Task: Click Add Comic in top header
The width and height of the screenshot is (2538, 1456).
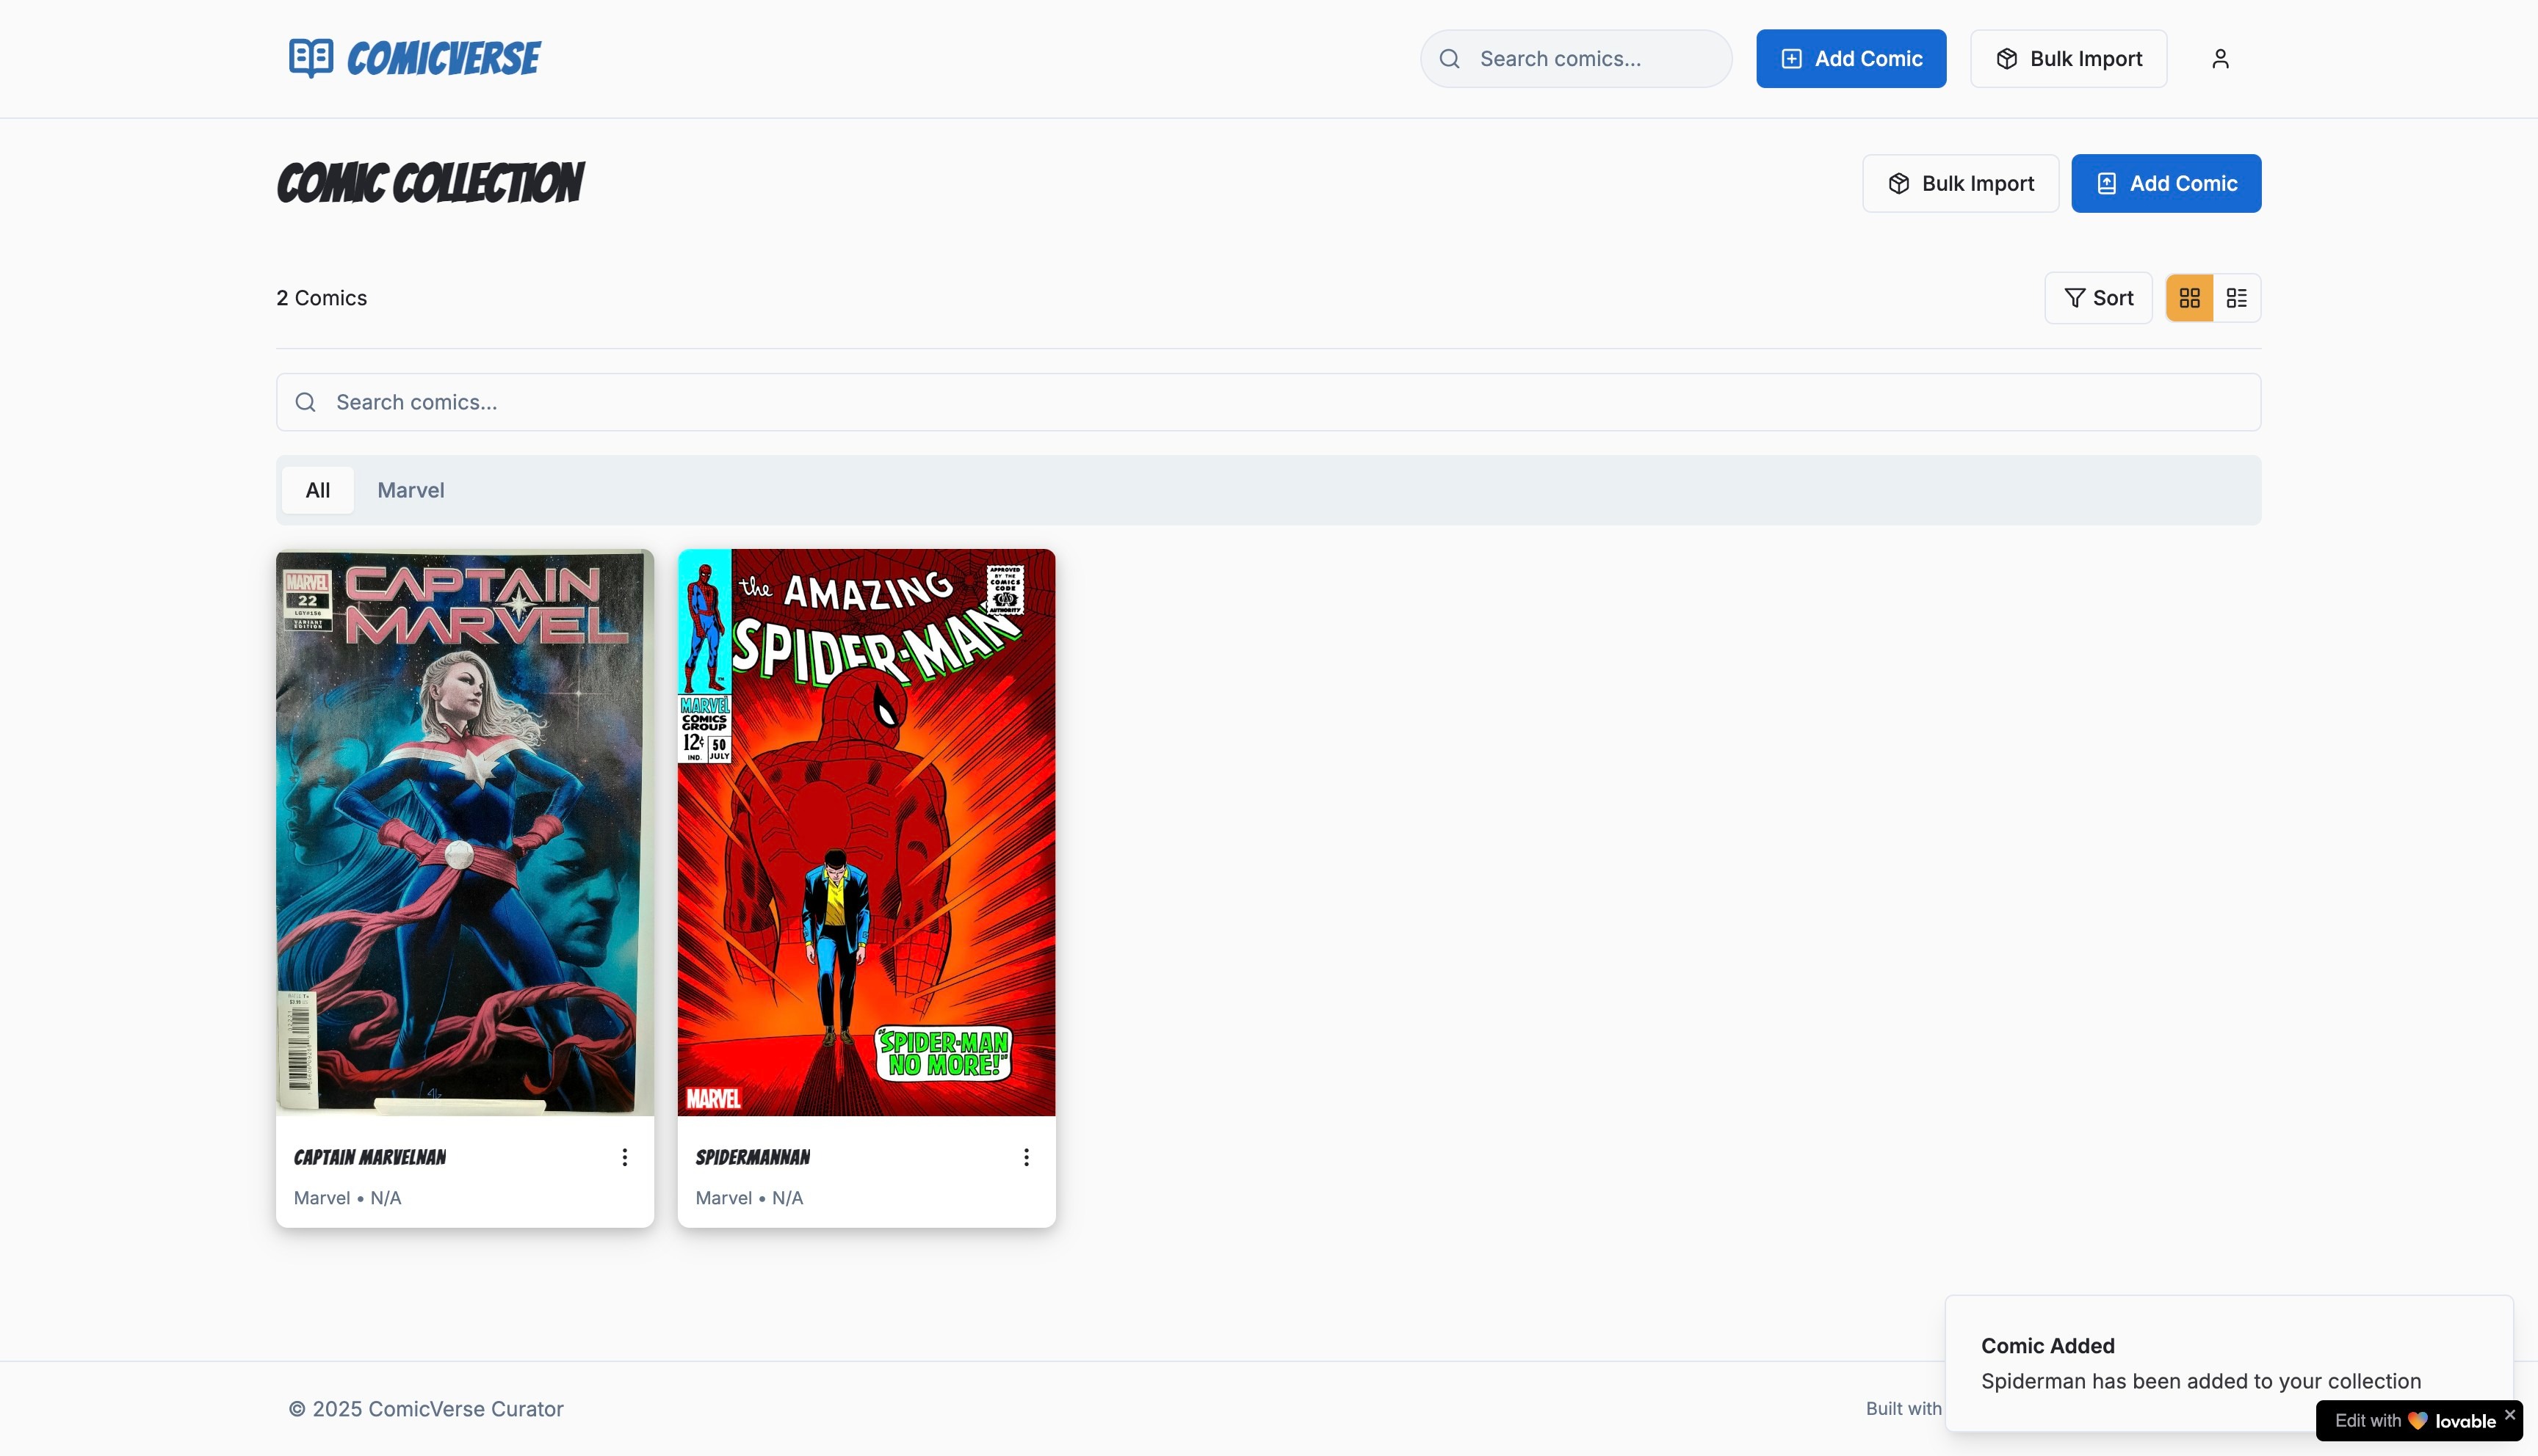Action: point(1851,59)
